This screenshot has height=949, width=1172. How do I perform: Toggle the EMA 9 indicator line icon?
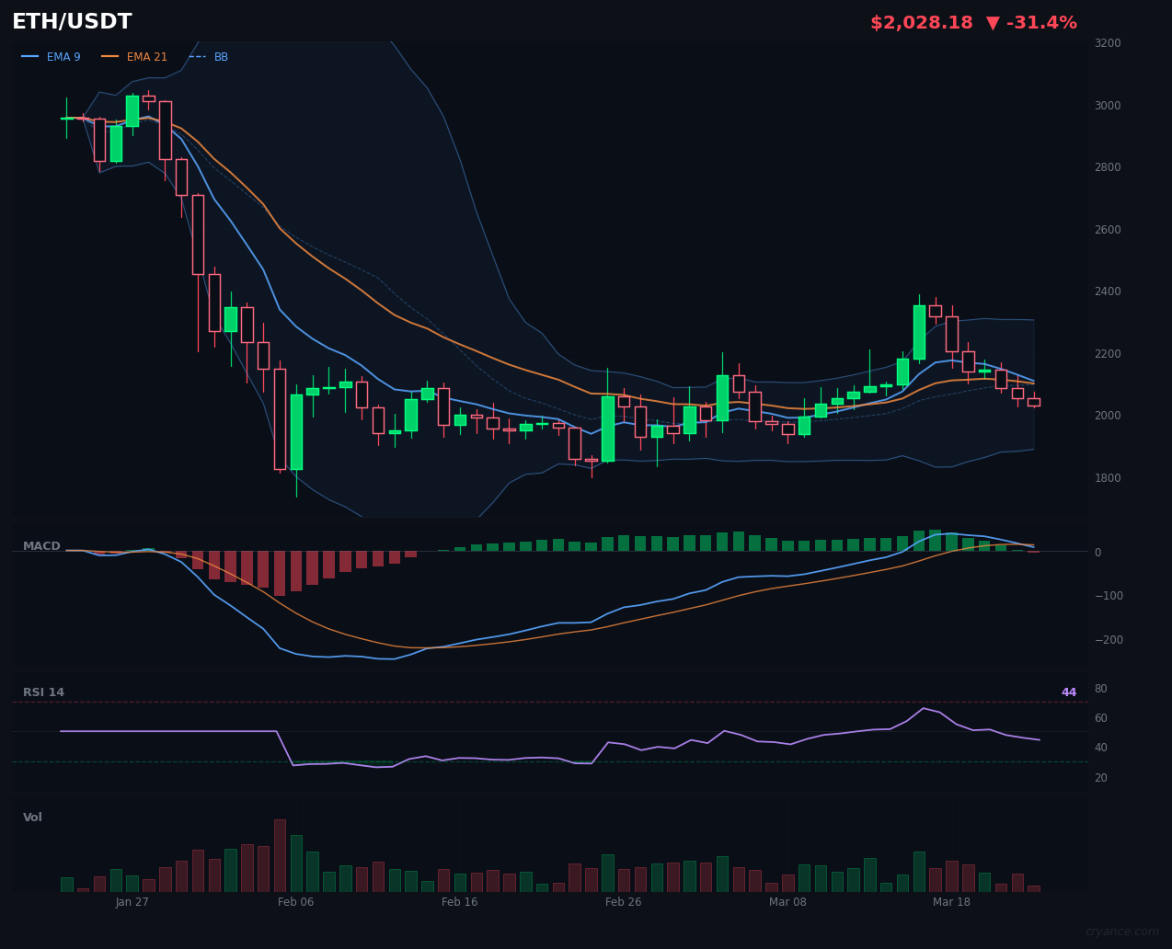point(30,56)
